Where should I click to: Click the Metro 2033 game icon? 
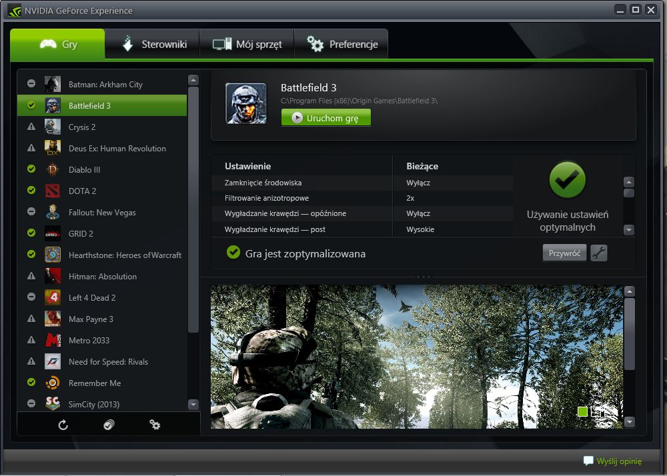[x=53, y=340]
